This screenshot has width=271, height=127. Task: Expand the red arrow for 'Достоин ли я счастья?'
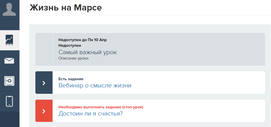(x=44, y=111)
